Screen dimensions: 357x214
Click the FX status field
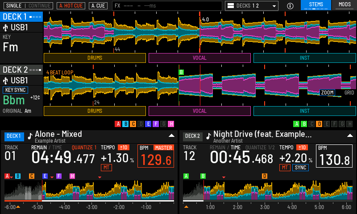pos(167,6)
